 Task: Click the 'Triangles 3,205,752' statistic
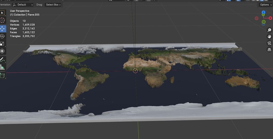(x=22, y=36)
